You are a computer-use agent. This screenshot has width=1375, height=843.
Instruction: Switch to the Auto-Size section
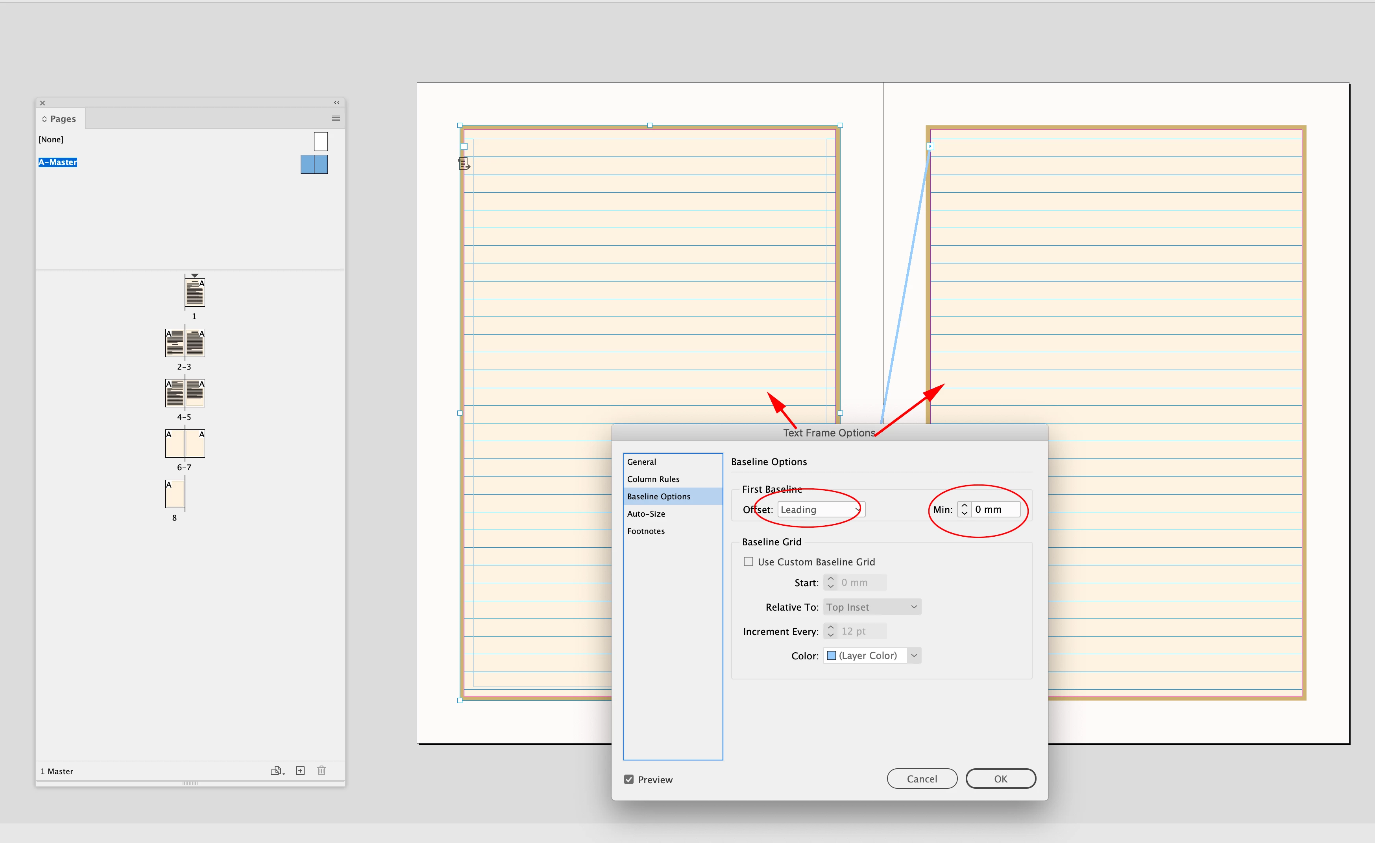tap(646, 514)
